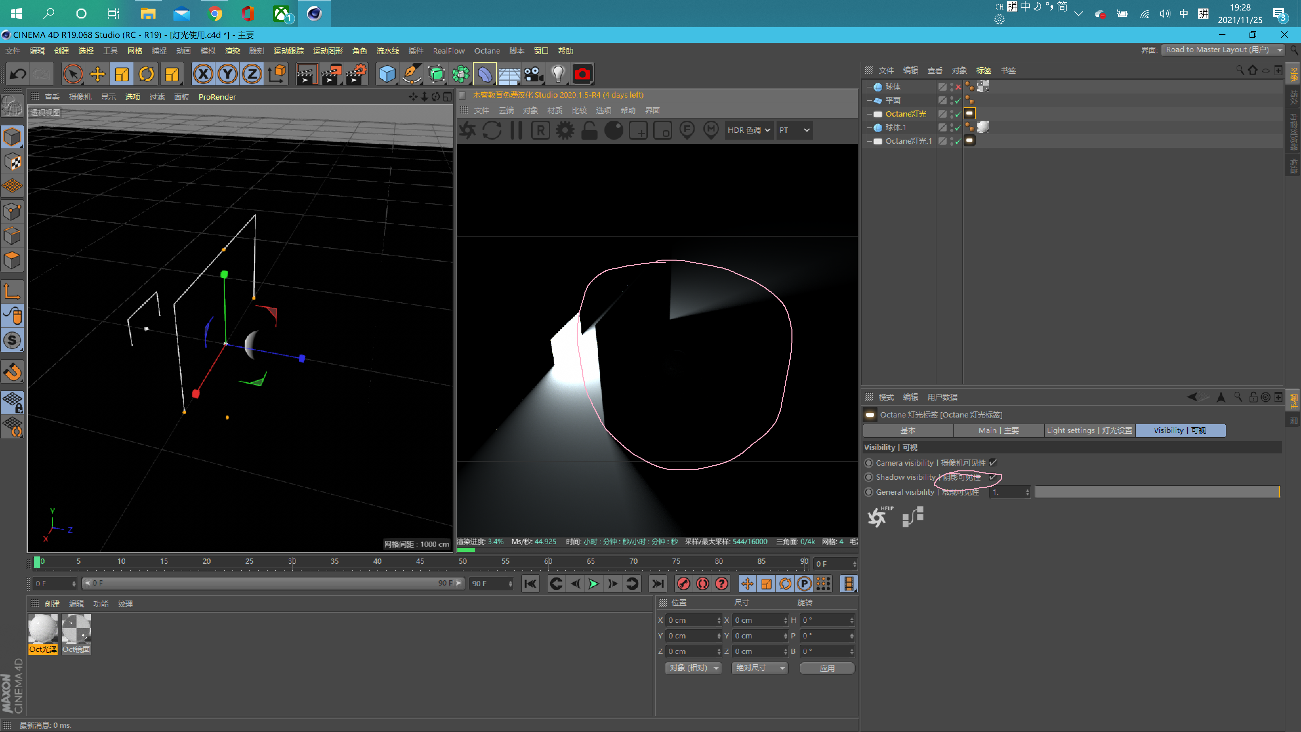
Task: Open the HDR 色调 dropdown
Action: pos(749,130)
